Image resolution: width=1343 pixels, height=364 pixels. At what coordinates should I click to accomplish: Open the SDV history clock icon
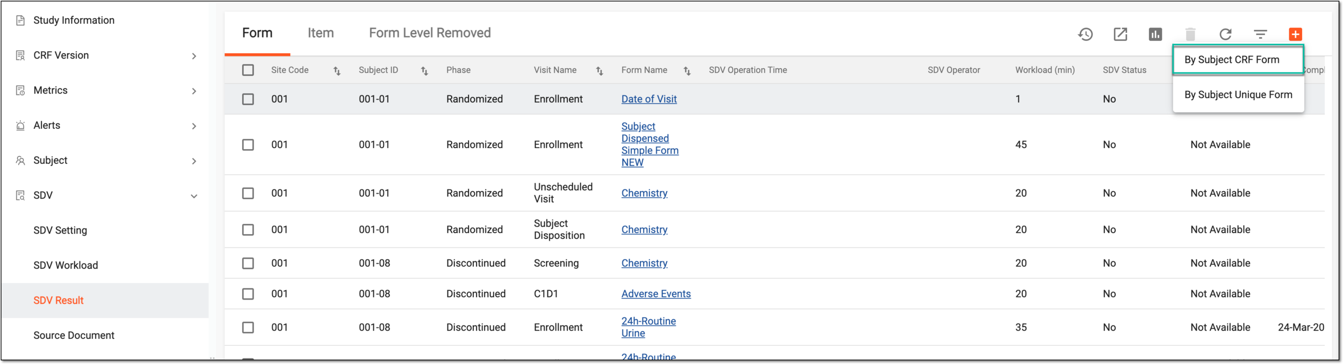point(1085,34)
